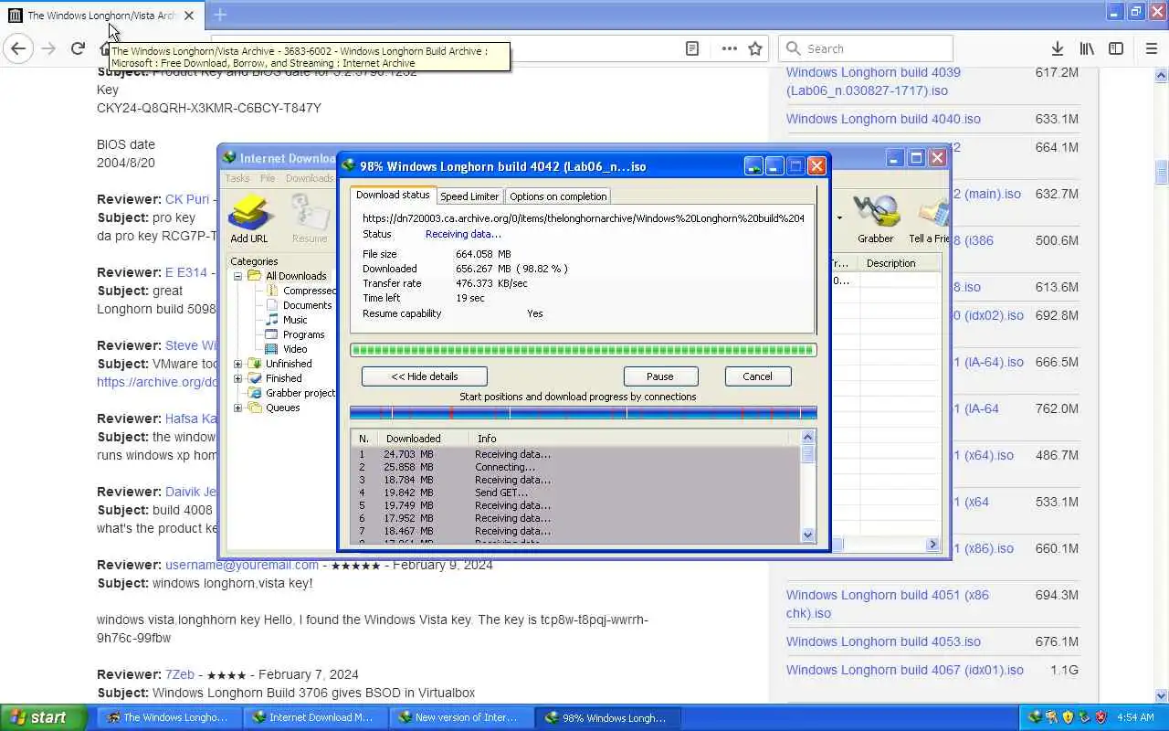
Task: Select the Compressed category folder icon
Action: click(x=272, y=291)
